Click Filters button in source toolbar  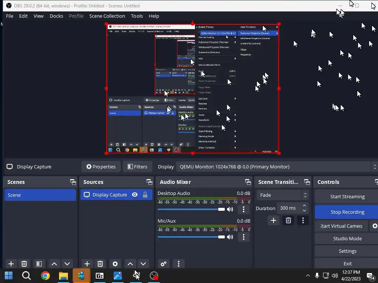(137, 167)
